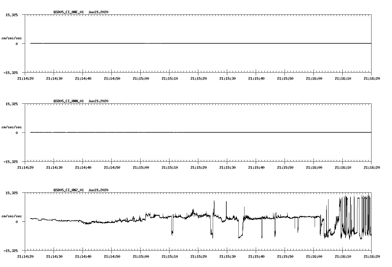
Task: Click the 21:16:00 time label under HNE plot
Action: (x=314, y=78)
